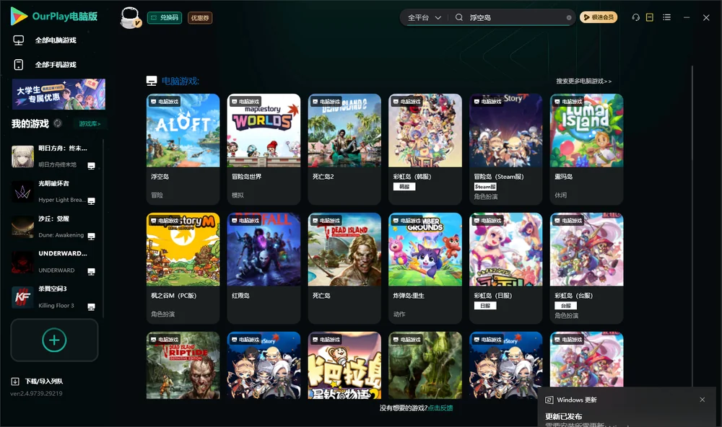Open the 彩虹岛 (日服) game card
This screenshot has height=427, width=722.
505,268
